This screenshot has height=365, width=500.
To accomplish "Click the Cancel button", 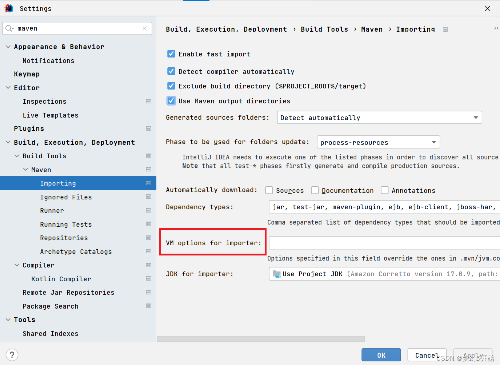I will [427, 355].
